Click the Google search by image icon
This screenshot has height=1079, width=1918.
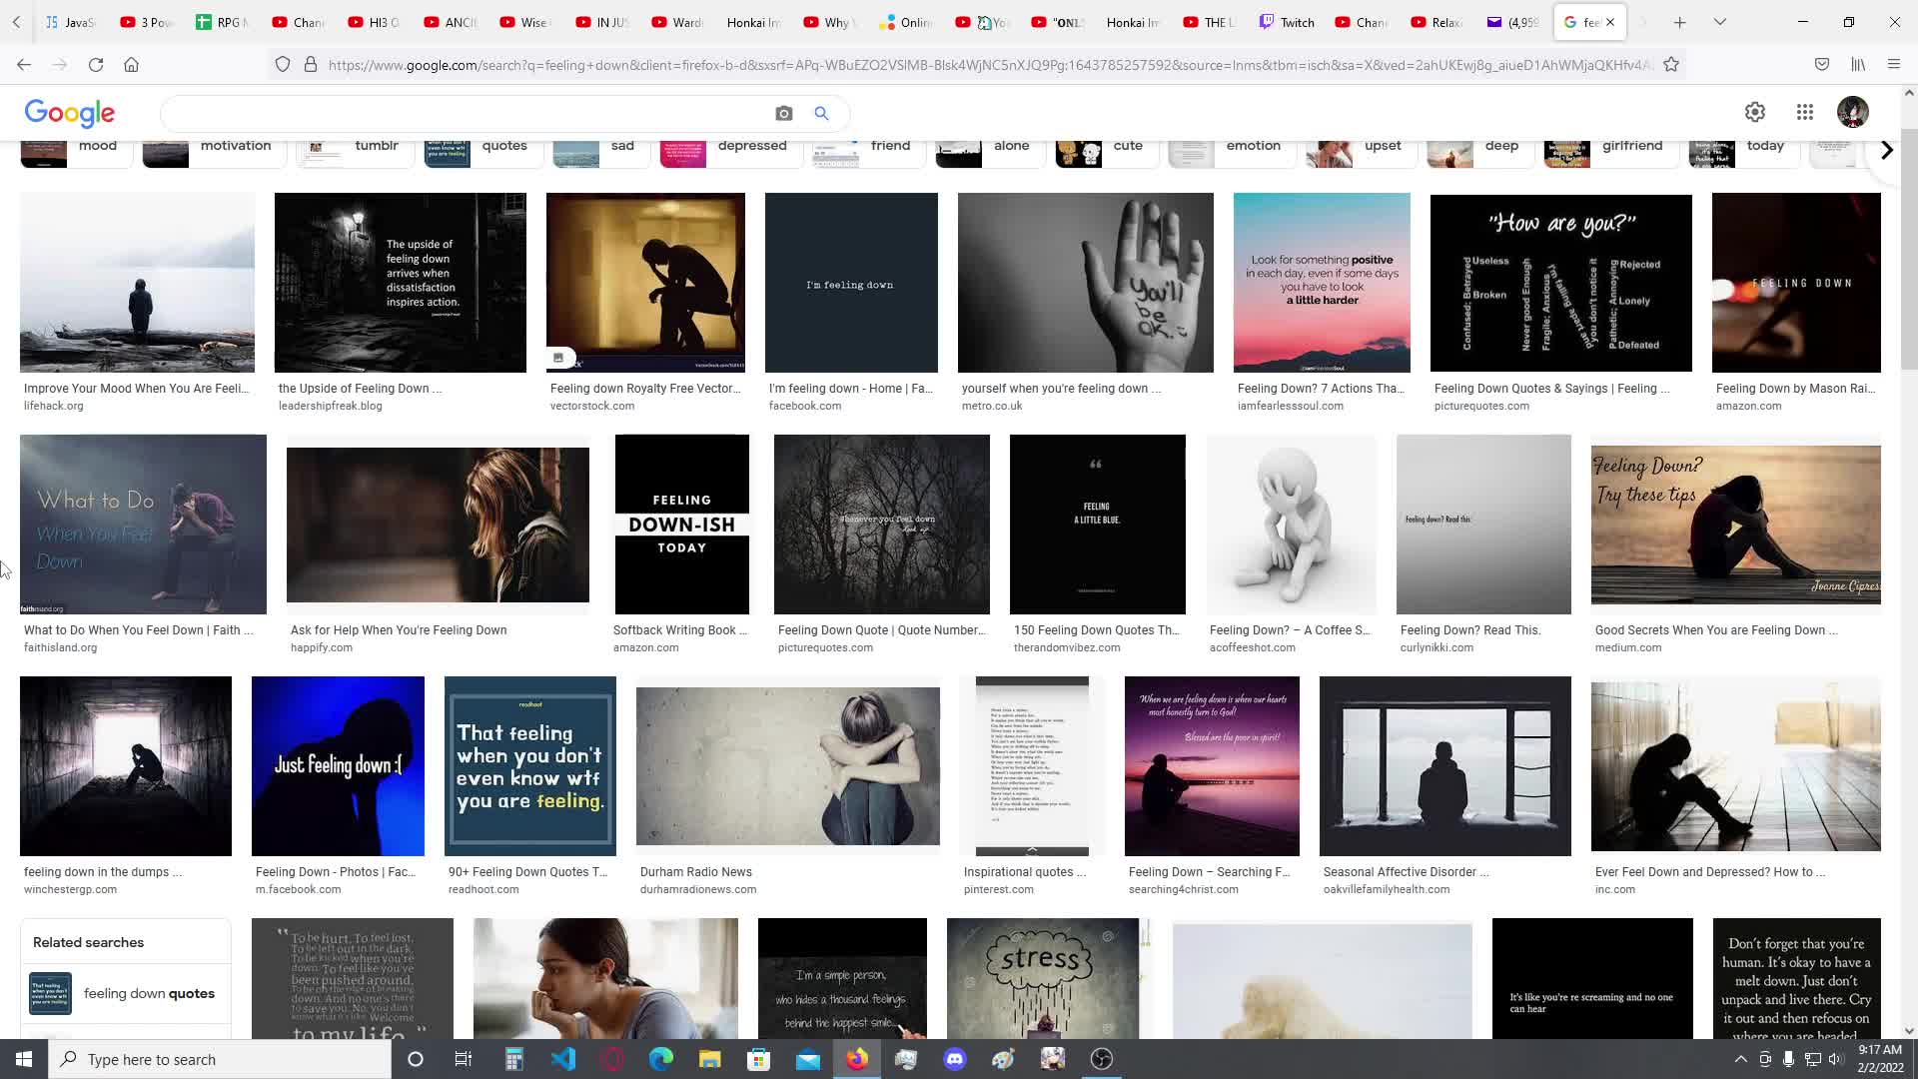point(784,112)
